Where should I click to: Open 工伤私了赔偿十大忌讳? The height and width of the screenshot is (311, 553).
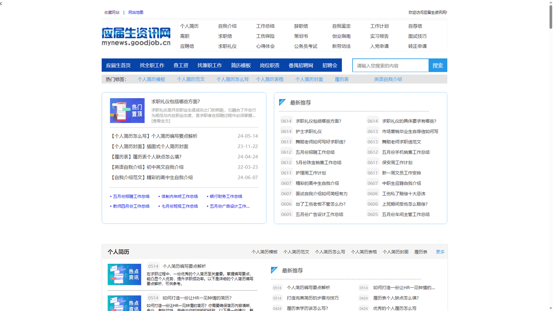click(404, 194)
